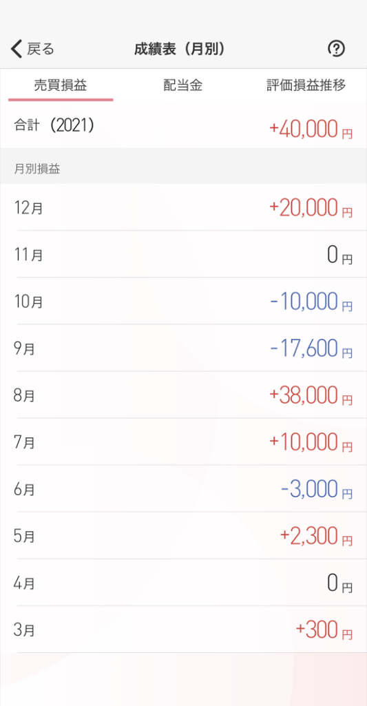Screen dimensions: 367x706
Task: Open the 11月 row showing 0円
Action: [183, 254]
